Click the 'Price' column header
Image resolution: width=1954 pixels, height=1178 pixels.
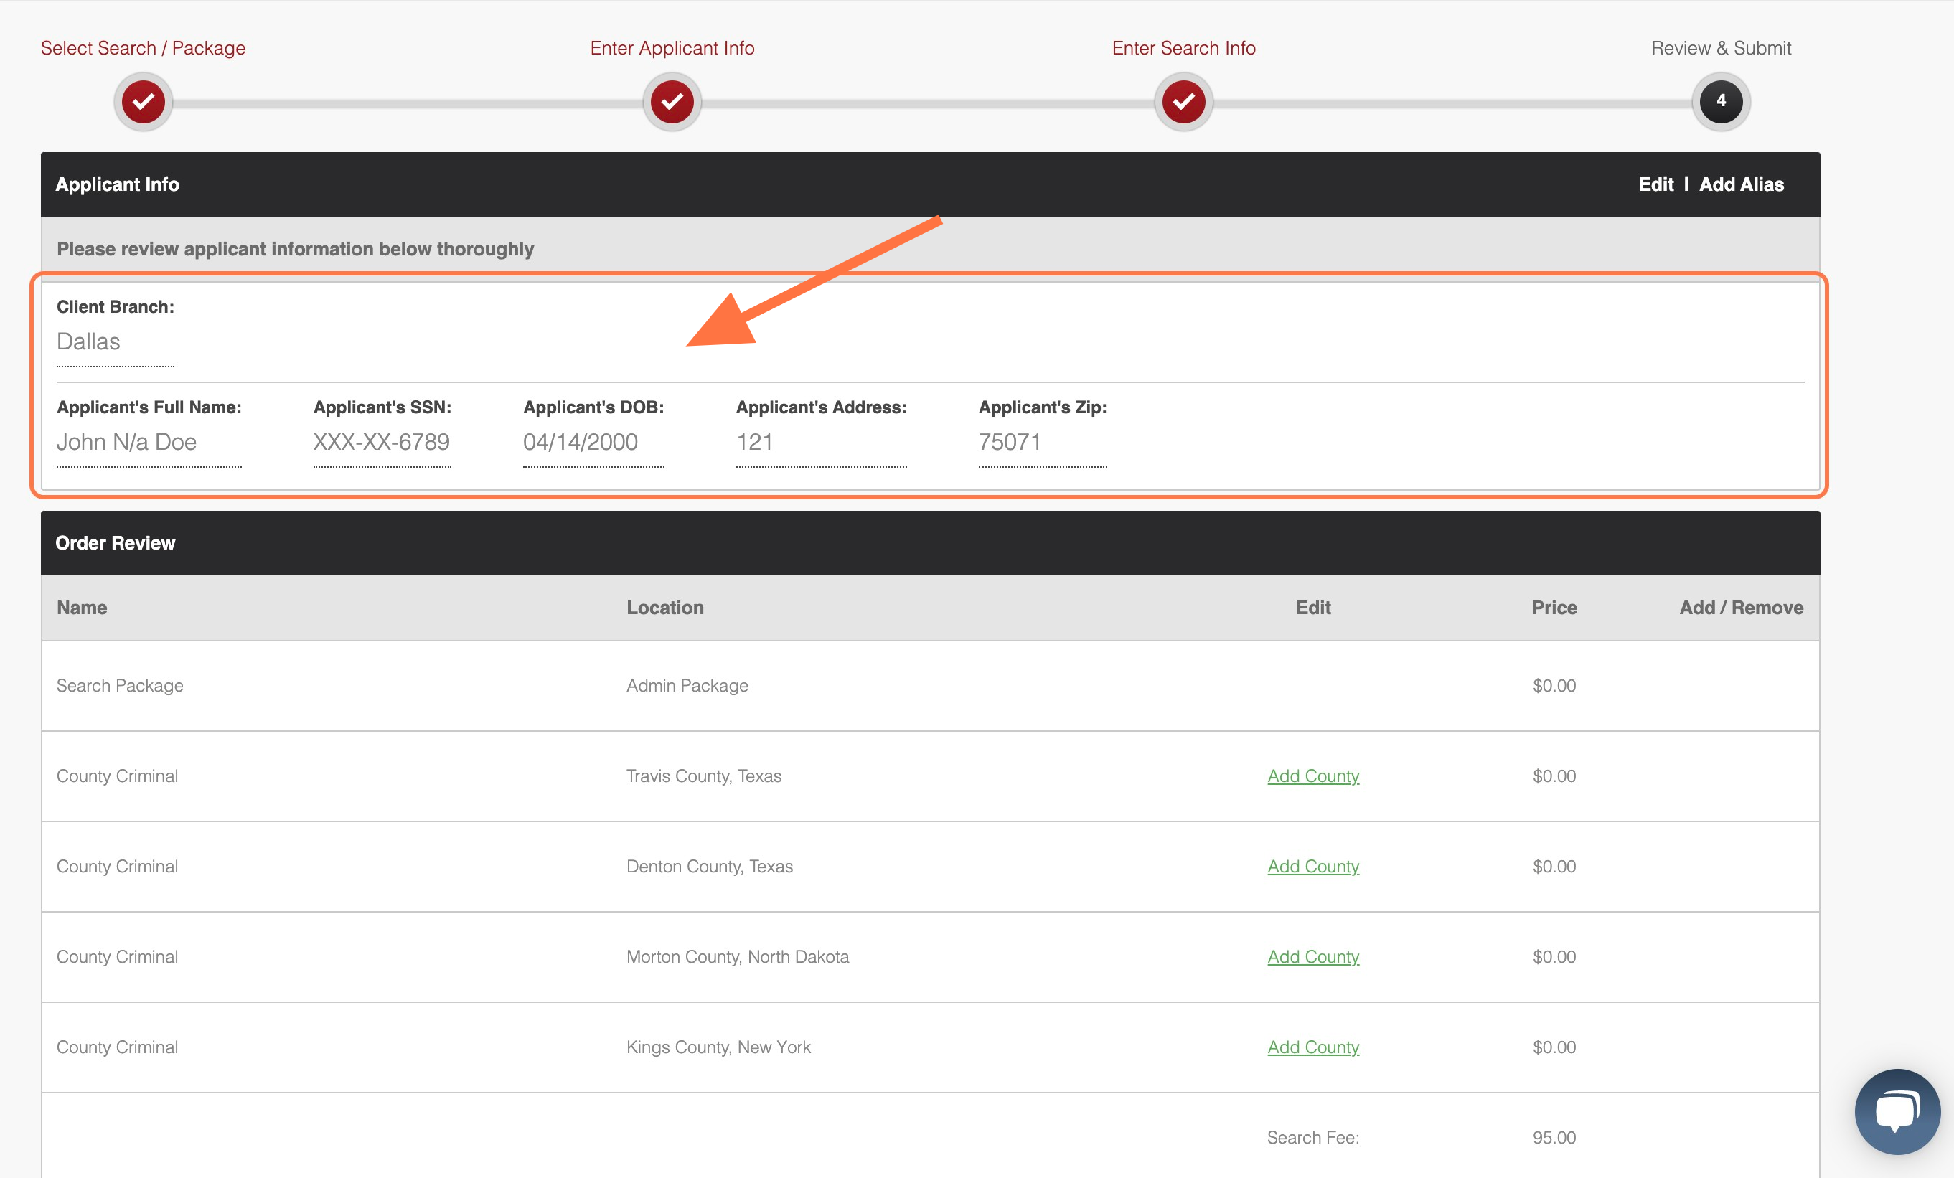tap(1554, 608)
